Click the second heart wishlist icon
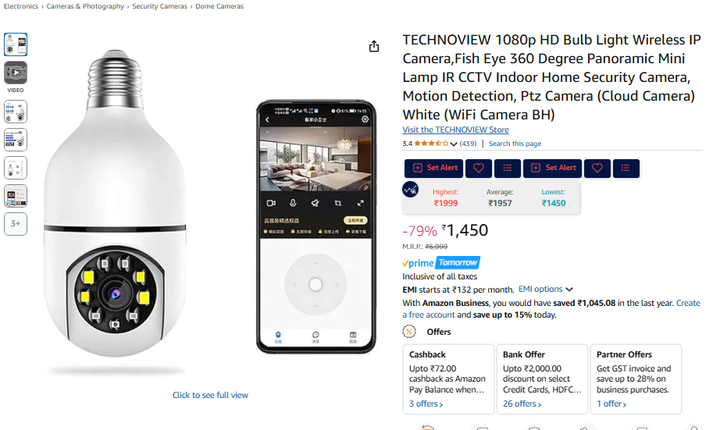 point(597,169)
